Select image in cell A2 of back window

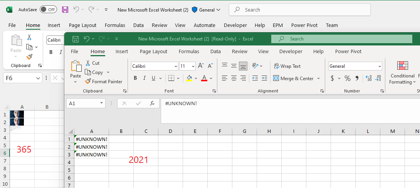pos(17,122)
